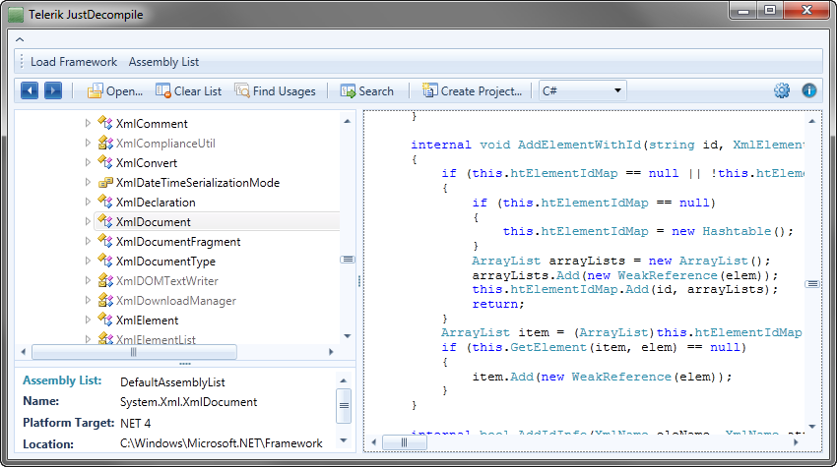Viewport: 837px width, 467px height.
Task: Expand the XmlElement node
Action: pos(88,321)
